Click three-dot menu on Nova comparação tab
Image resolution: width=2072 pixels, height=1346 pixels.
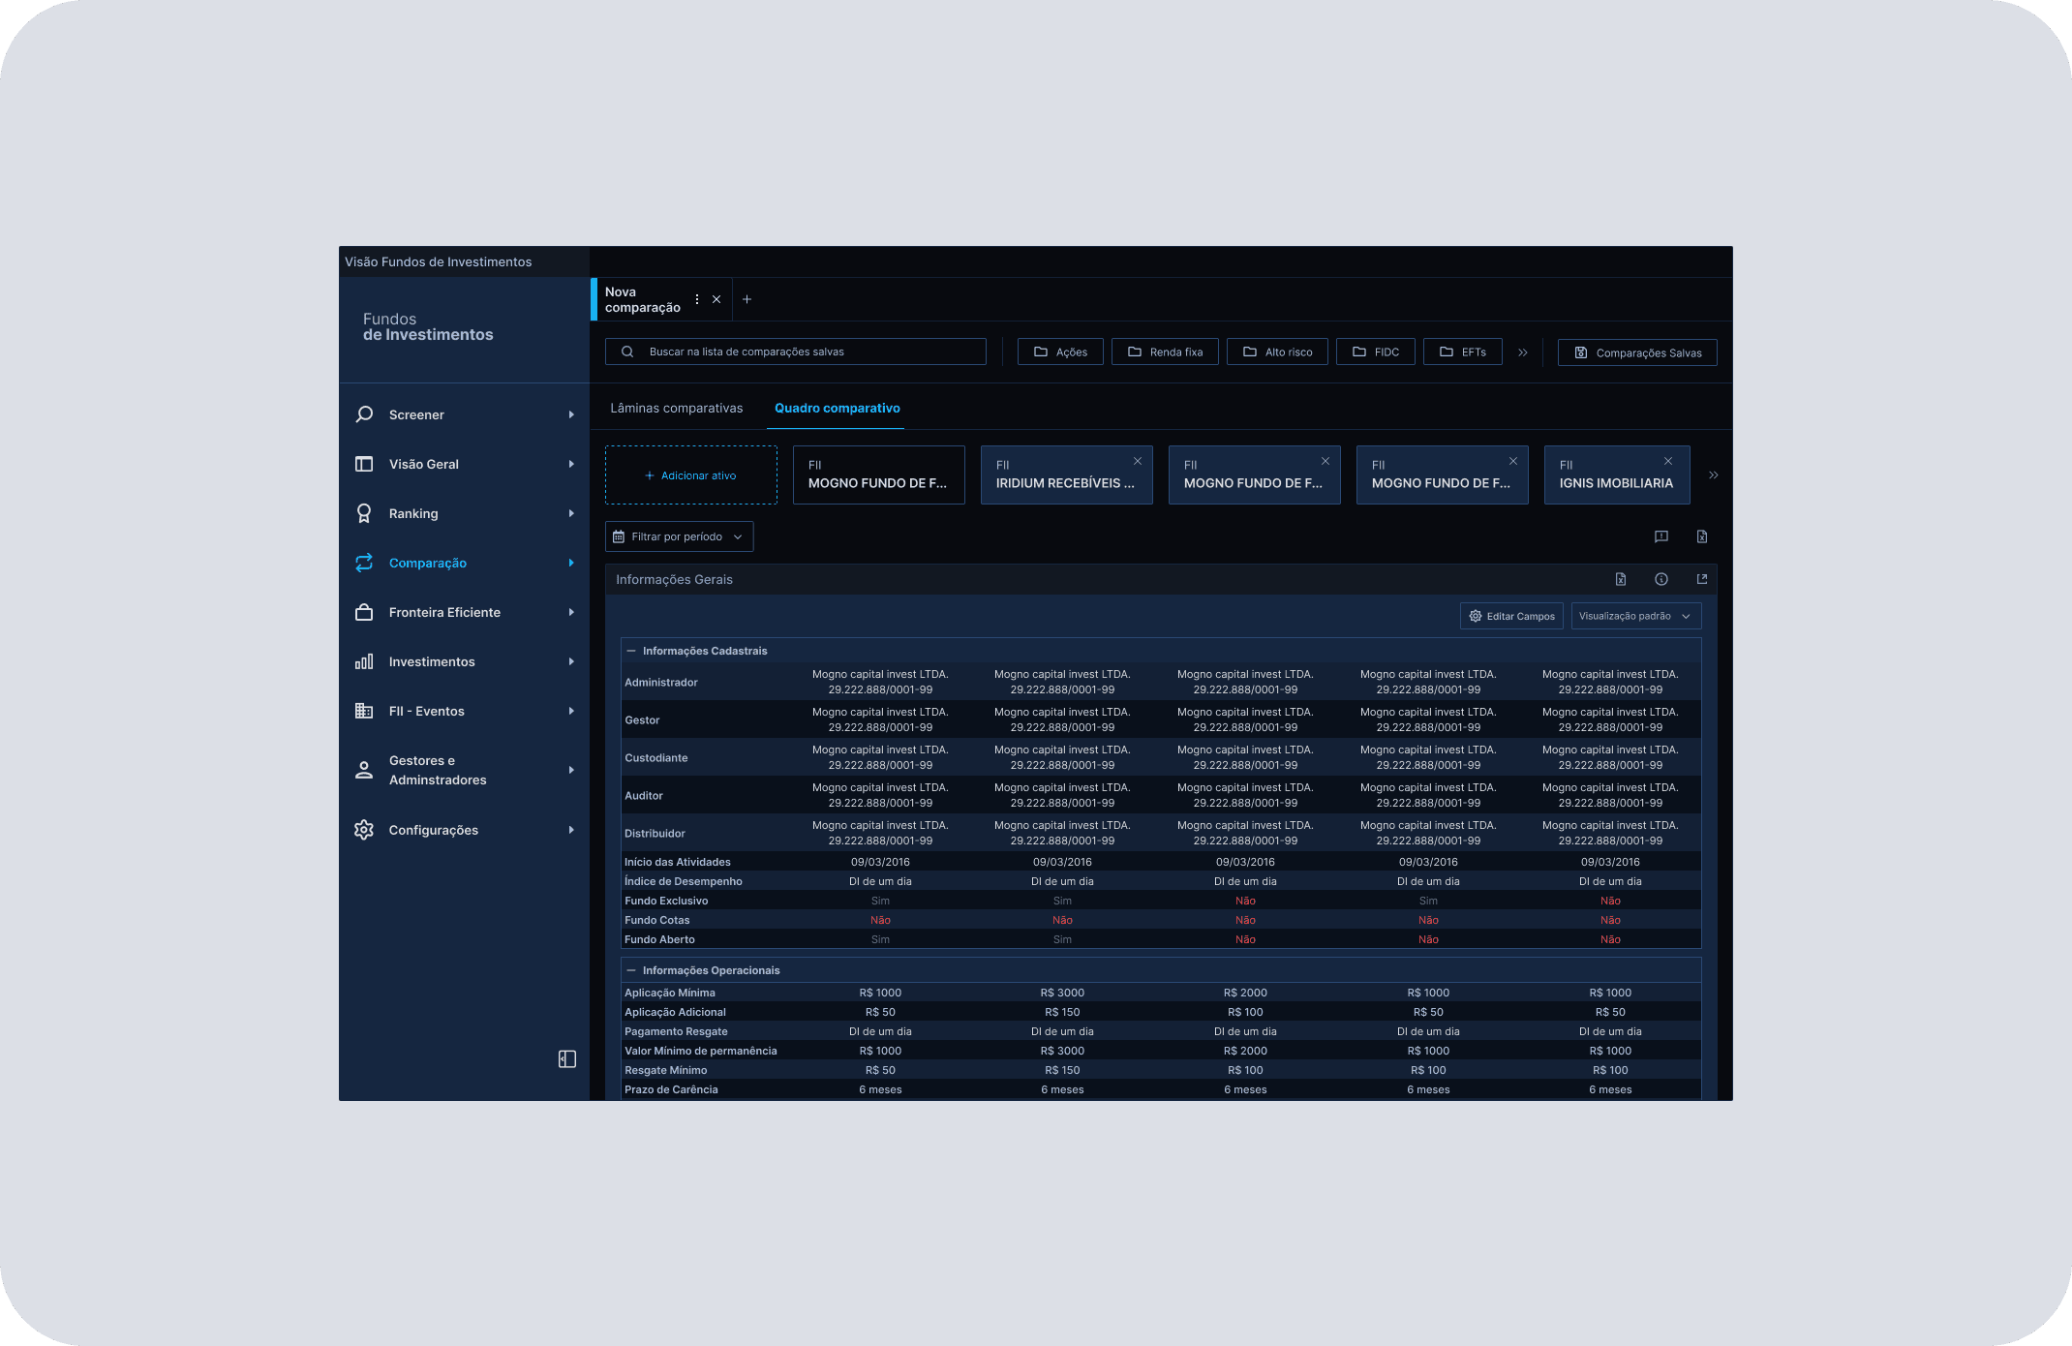click(697, 299)
